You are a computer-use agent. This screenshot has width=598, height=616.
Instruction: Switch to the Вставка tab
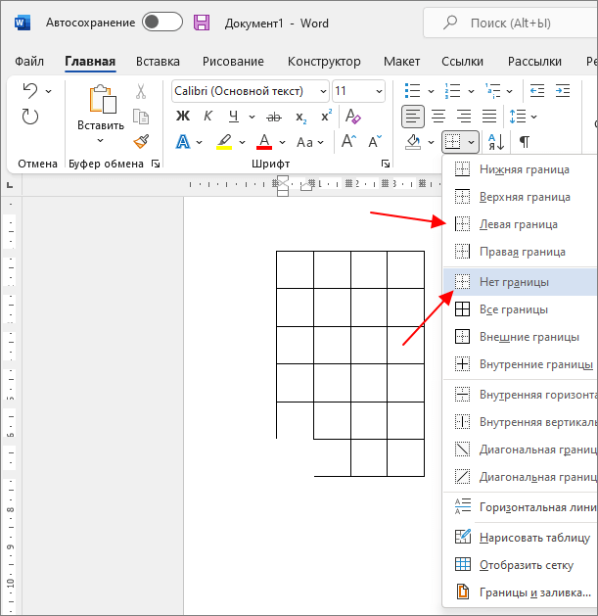coord(158,62)
